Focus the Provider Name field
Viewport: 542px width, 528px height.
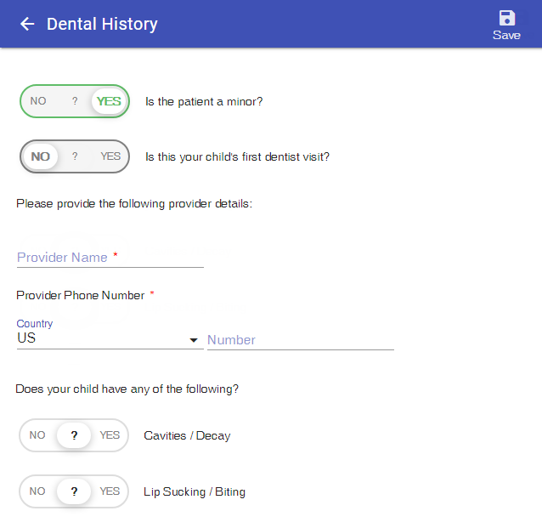coord(110,258)
